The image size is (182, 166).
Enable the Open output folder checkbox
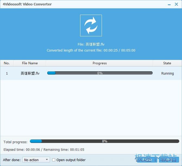[54, 160]
